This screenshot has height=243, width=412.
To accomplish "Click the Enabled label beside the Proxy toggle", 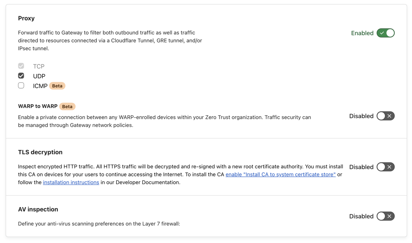I will (x=362, y=33).
